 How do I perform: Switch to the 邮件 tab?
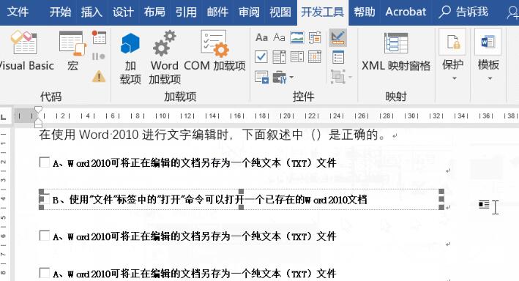(217, 12)
